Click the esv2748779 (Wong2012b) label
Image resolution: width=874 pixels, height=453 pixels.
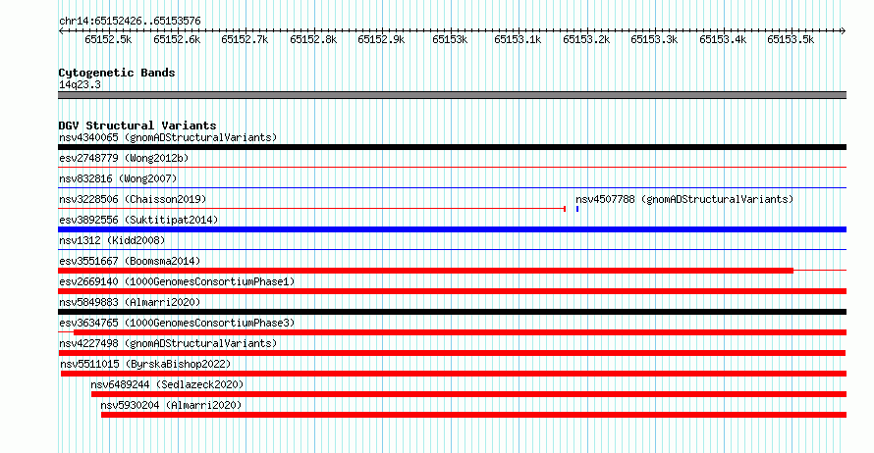124,158
